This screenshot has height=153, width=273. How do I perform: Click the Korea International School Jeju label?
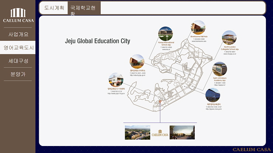[x=166, y=44]
